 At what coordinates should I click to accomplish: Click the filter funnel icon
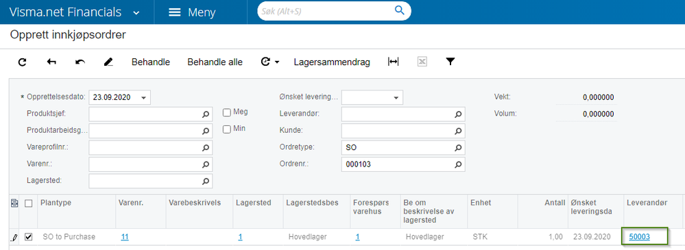point(450,62)
